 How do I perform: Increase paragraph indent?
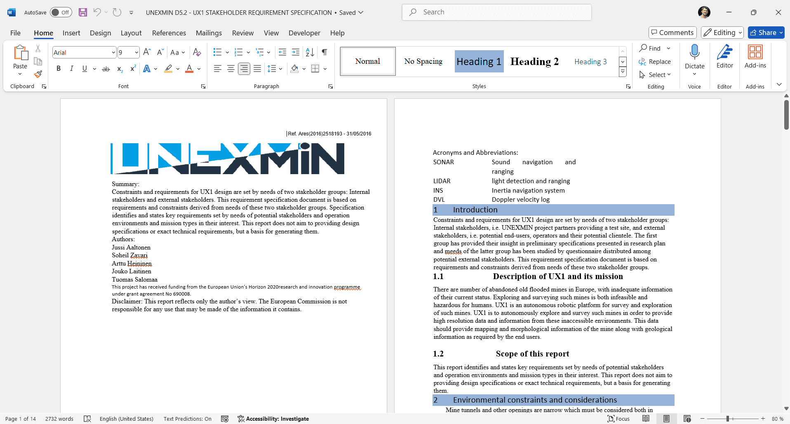click(x=296, y=52)
